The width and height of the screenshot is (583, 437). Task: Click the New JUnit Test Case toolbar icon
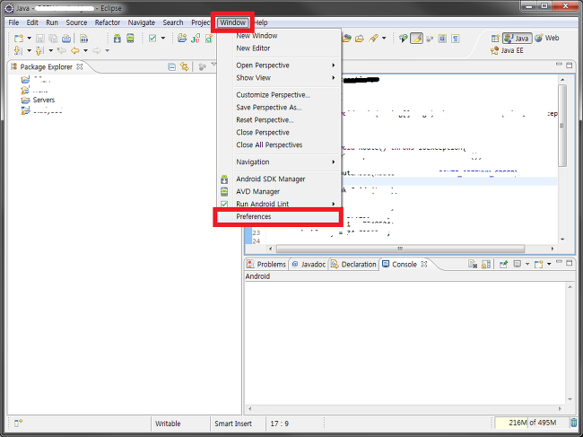pos(196,39)
